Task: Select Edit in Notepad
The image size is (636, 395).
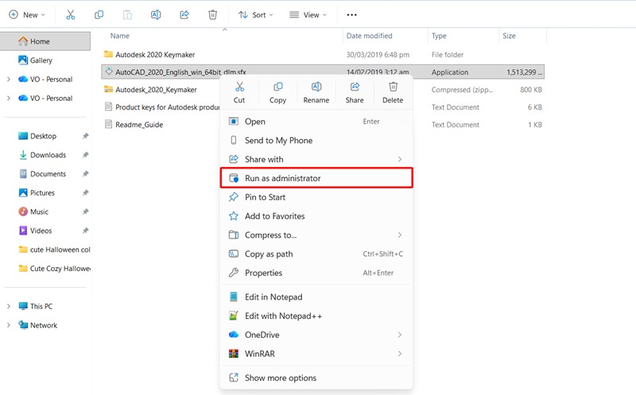Action: [x=316, y=297]
